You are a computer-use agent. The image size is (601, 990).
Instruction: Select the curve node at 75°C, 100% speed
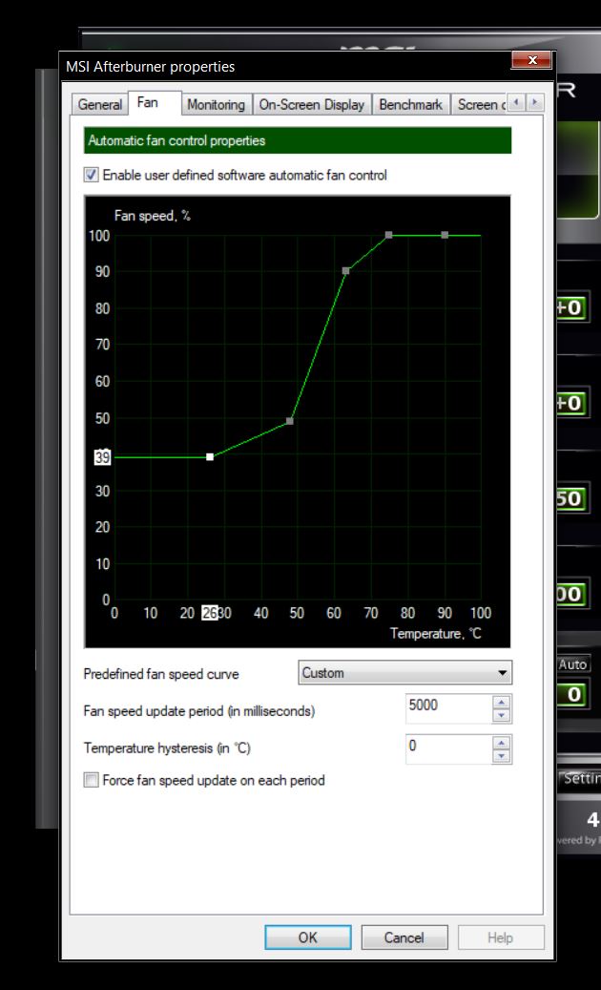pyautogui.click(x=388, y=235)
